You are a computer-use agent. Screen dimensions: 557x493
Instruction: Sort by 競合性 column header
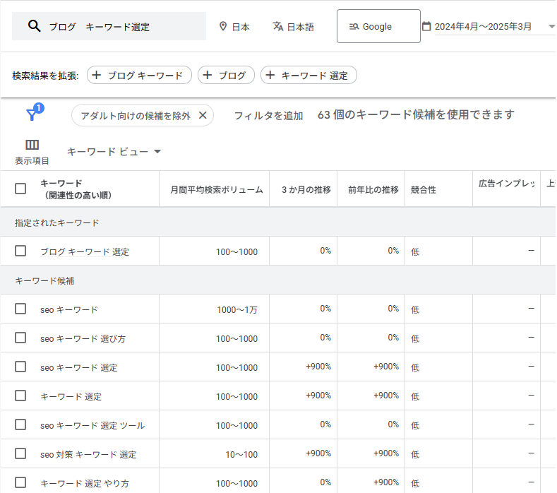click(423, 189)
